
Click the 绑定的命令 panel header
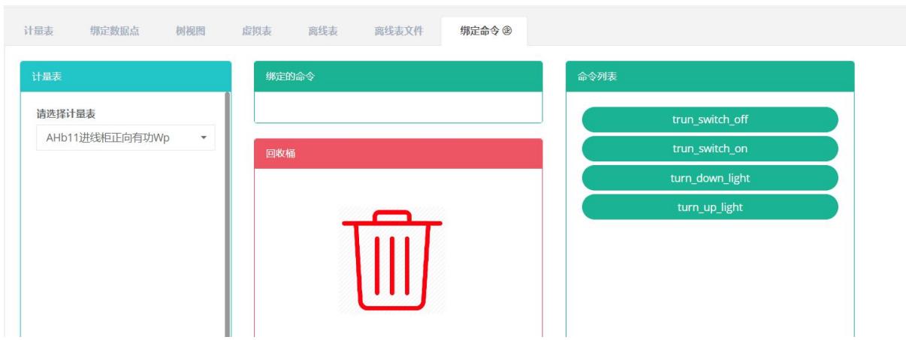tap(397, 77)
